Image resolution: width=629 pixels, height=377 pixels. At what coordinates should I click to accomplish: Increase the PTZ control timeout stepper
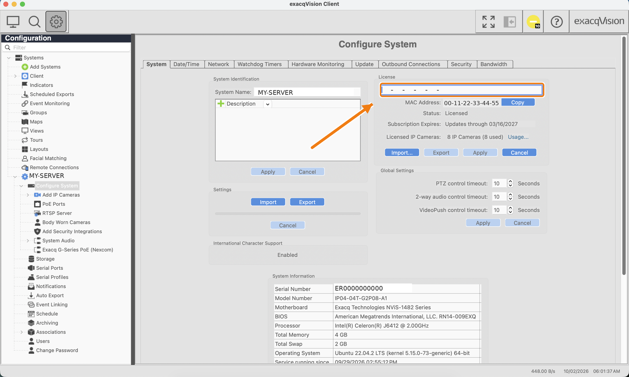click(x=510, y=181)
